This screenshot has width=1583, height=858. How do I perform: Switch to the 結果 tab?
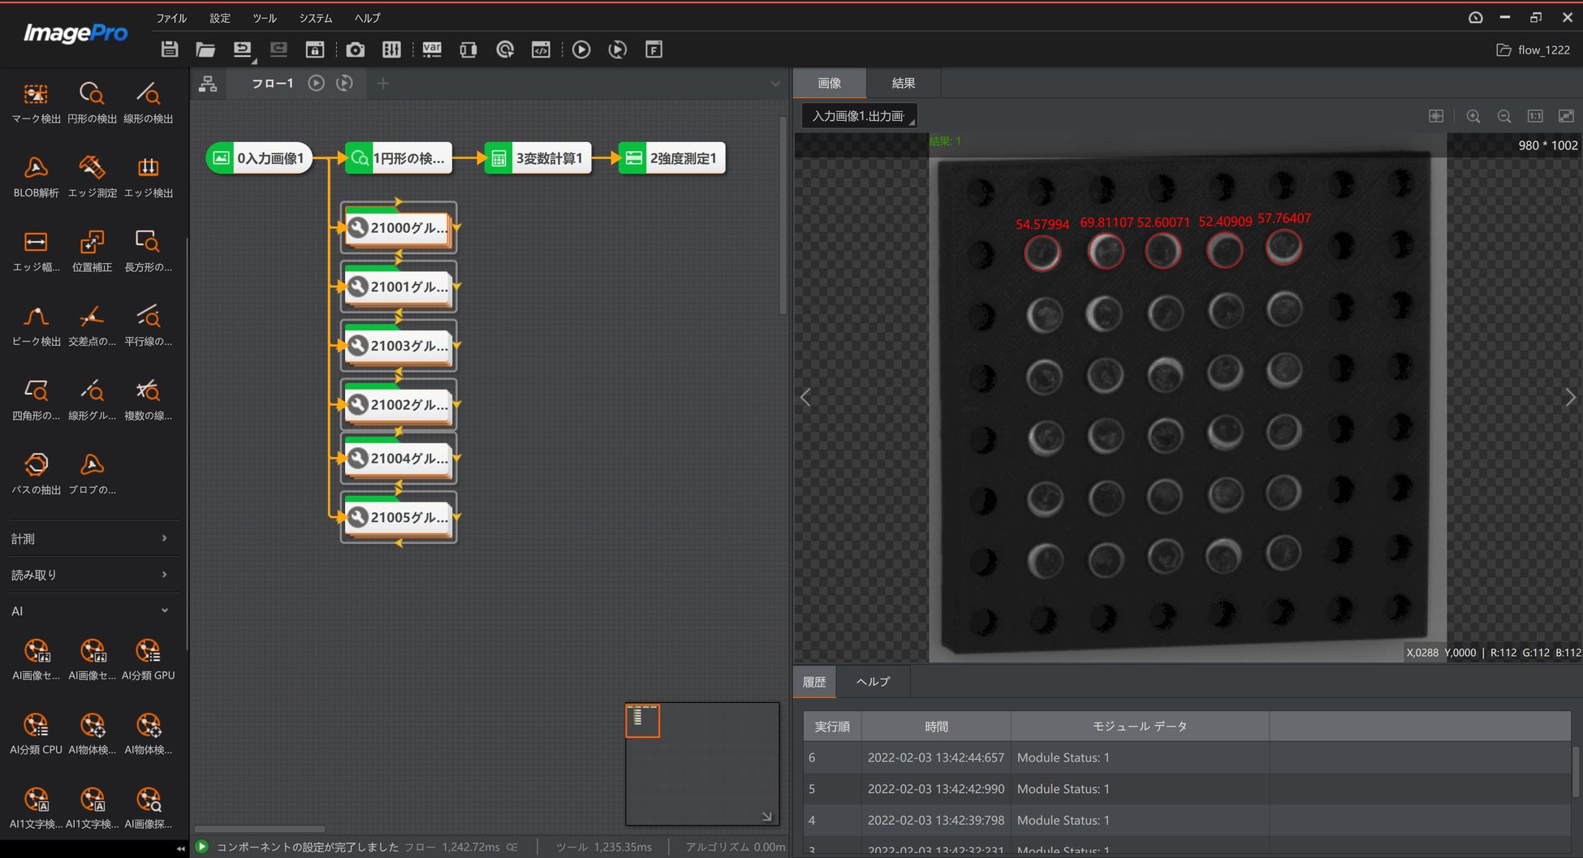point(904,83)
